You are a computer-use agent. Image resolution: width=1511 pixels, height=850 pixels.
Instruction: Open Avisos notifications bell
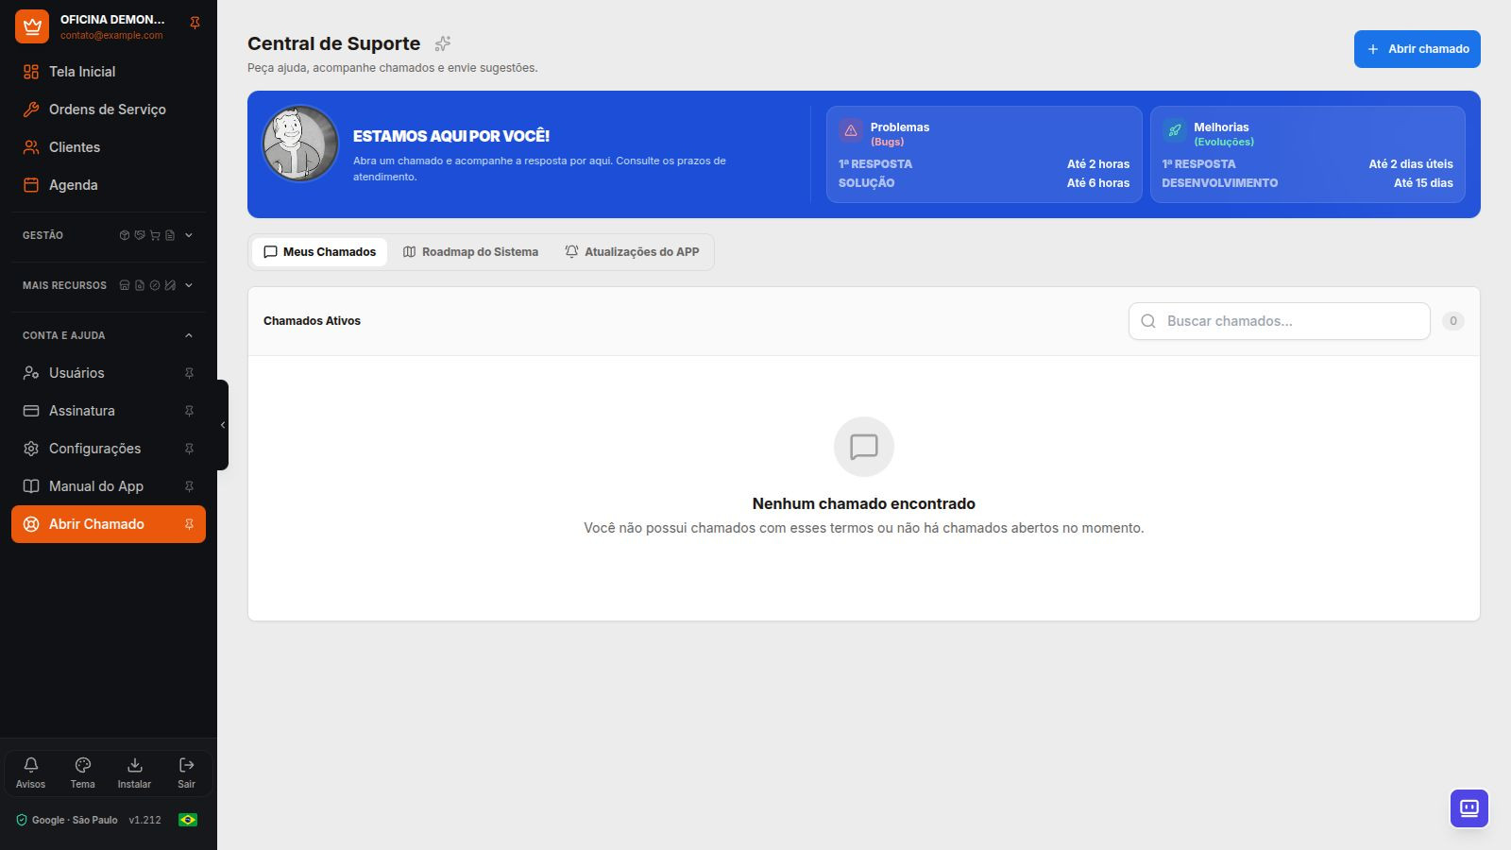click(30, 773)
